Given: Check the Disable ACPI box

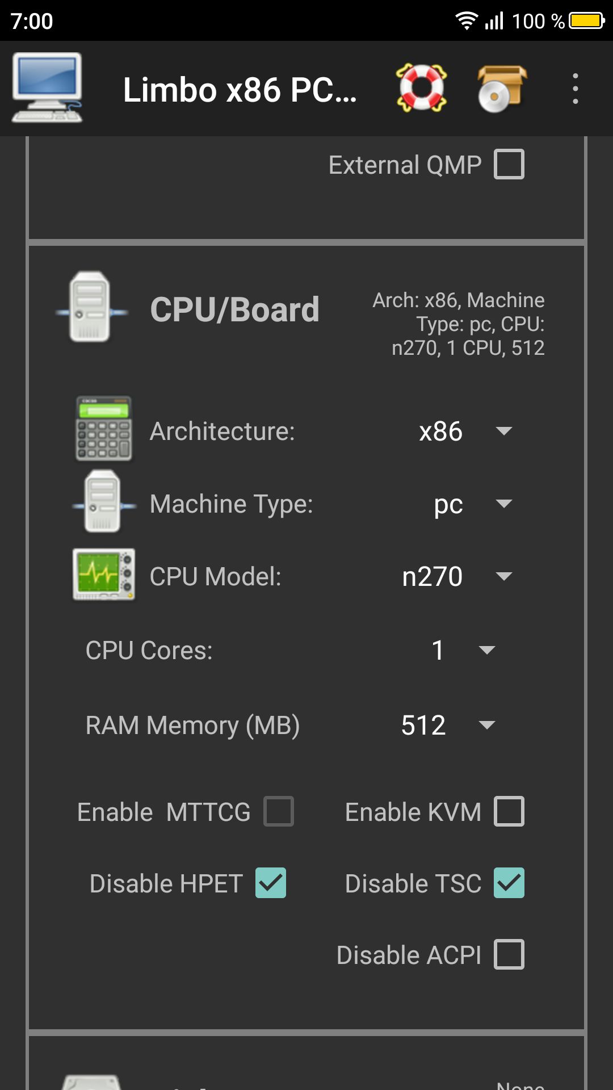Looking at the screenshot, I should (509, 955).
